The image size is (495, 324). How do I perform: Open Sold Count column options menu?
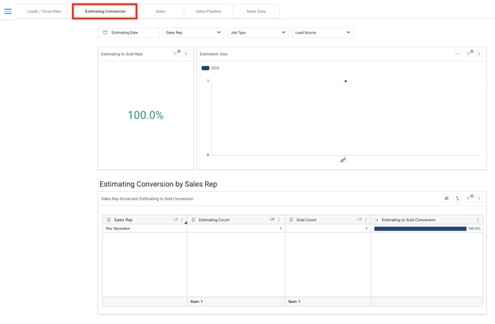pyautogui.click(x=366, y=220)
